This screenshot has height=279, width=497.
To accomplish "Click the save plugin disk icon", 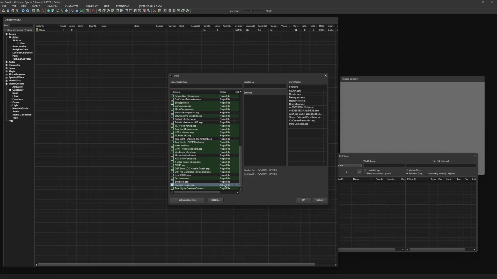I will point(8,11).
